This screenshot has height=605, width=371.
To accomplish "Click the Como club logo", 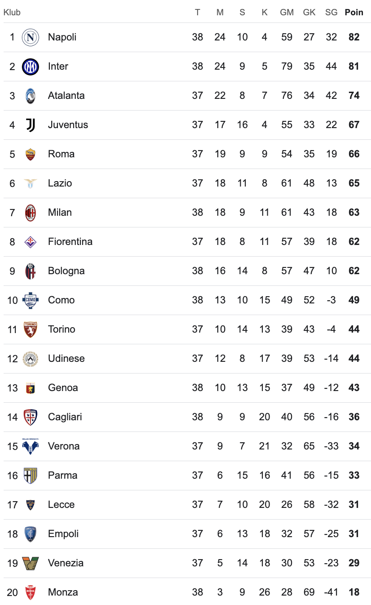I will [31, 300].
